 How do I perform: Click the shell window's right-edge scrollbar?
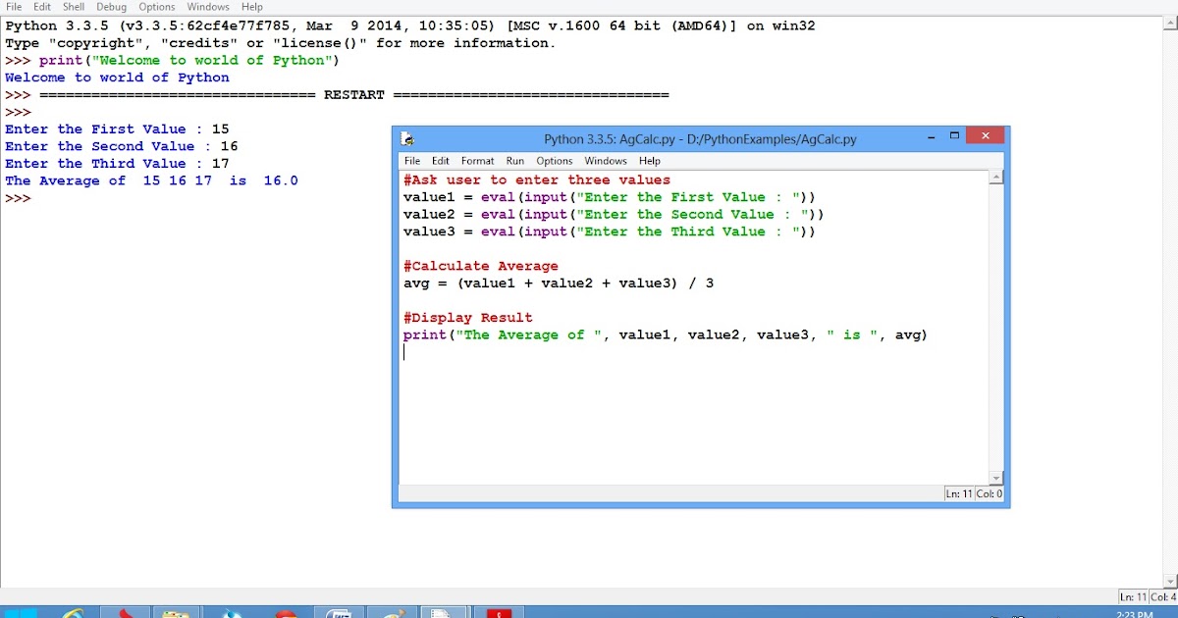[x=1171, y=294]
